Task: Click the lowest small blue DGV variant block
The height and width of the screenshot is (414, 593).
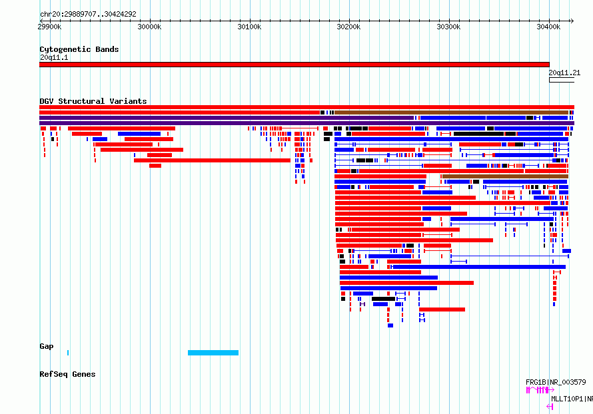Action: click(390, 325)
